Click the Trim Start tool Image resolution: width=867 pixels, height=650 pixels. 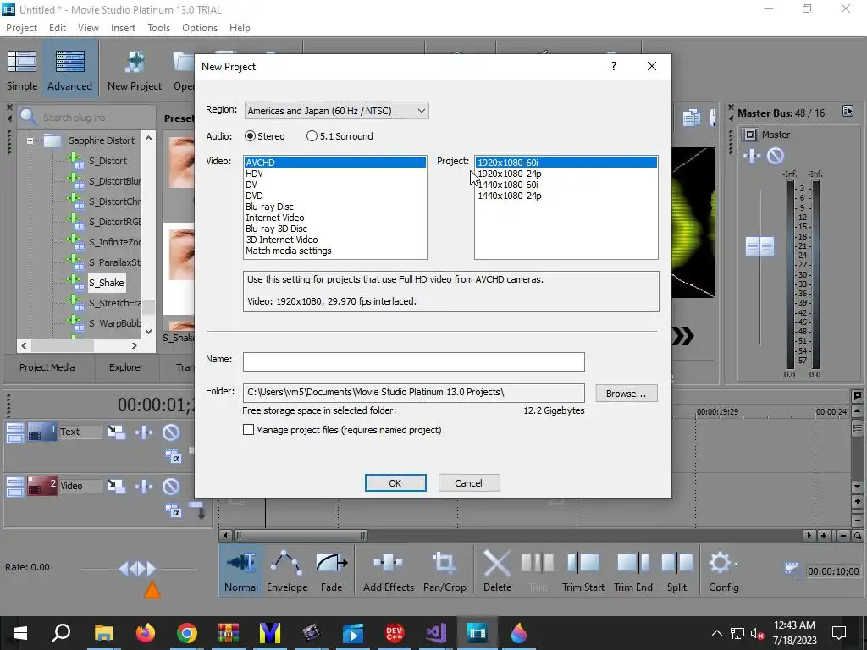click(x=583, y=572)
